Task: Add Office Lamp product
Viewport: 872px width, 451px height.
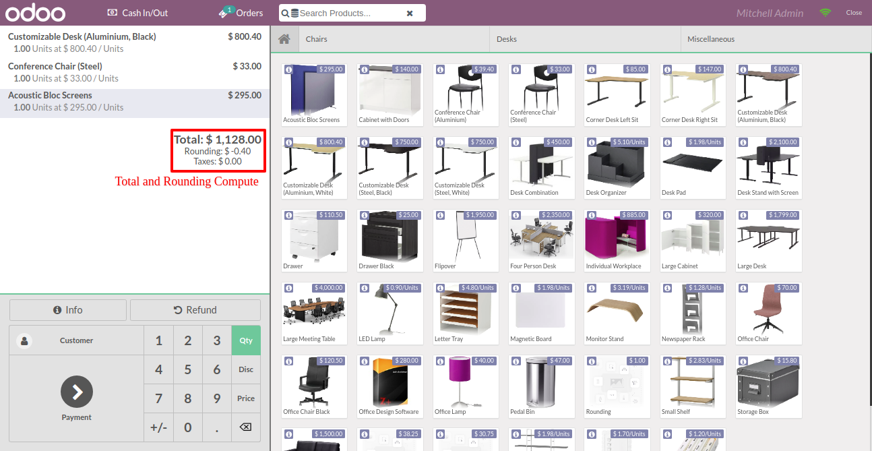Action: [466, 386]
